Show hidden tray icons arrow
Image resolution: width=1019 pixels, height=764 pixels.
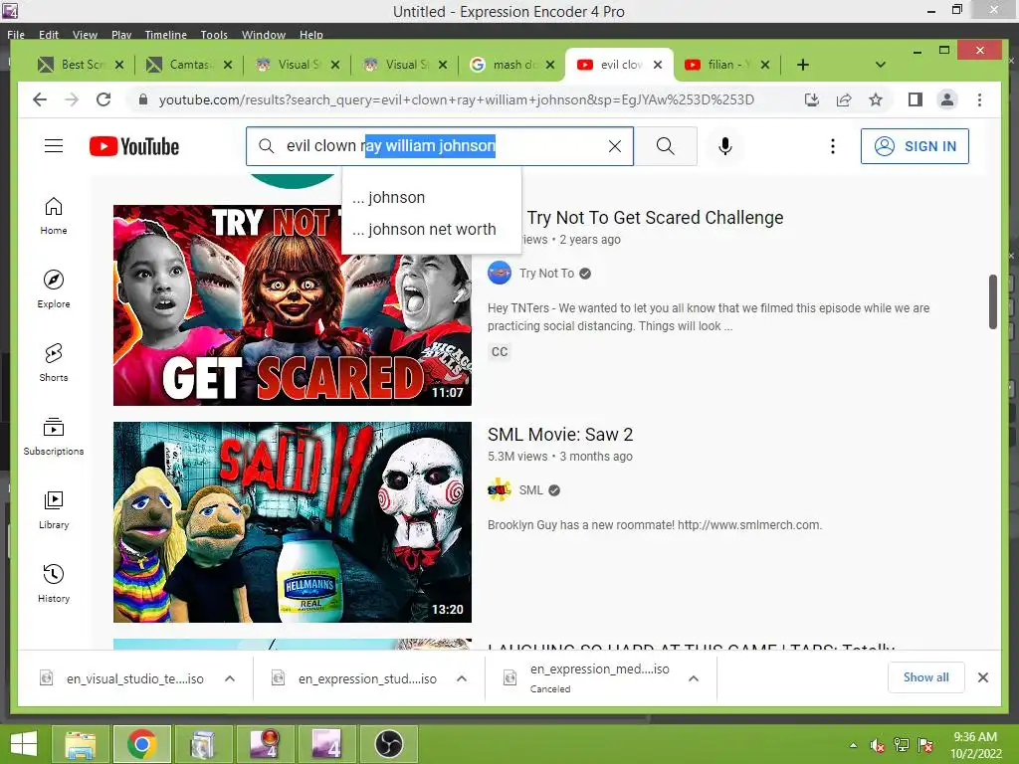[x=853, y=745]
